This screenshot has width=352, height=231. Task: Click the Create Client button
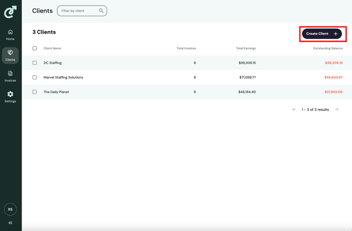tap(322, 34)
